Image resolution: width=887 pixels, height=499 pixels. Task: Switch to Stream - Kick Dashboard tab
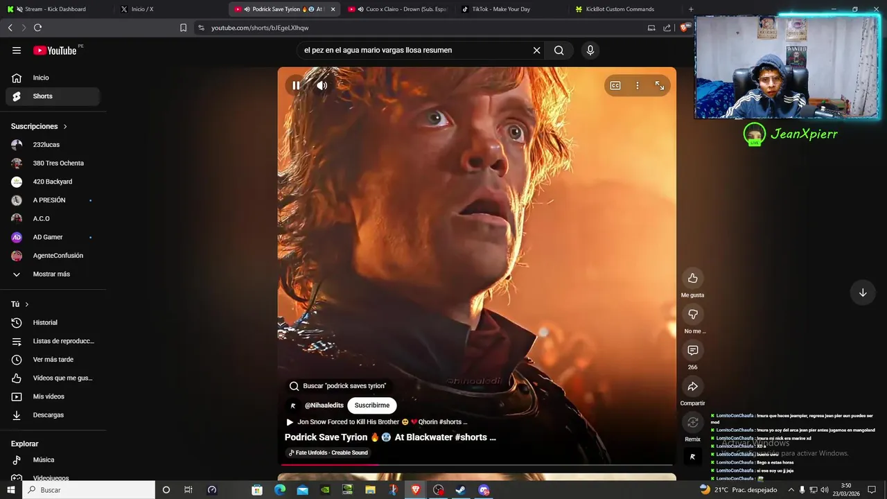55,9
